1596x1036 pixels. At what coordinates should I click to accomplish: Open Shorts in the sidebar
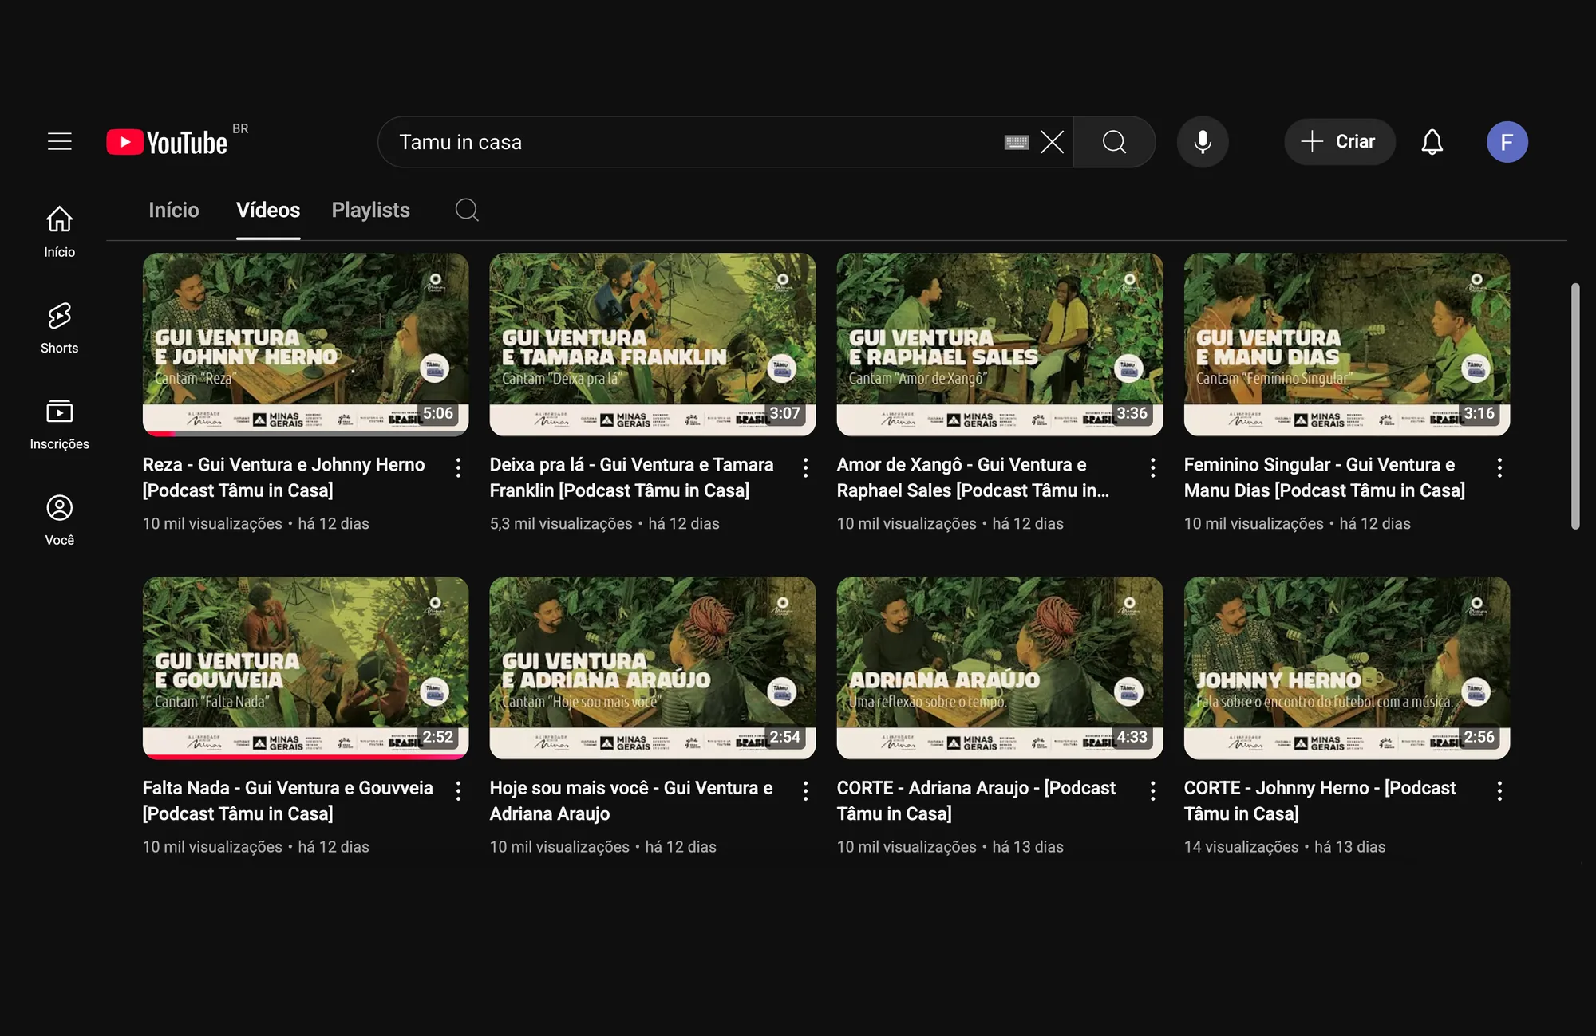pos(60,328)
